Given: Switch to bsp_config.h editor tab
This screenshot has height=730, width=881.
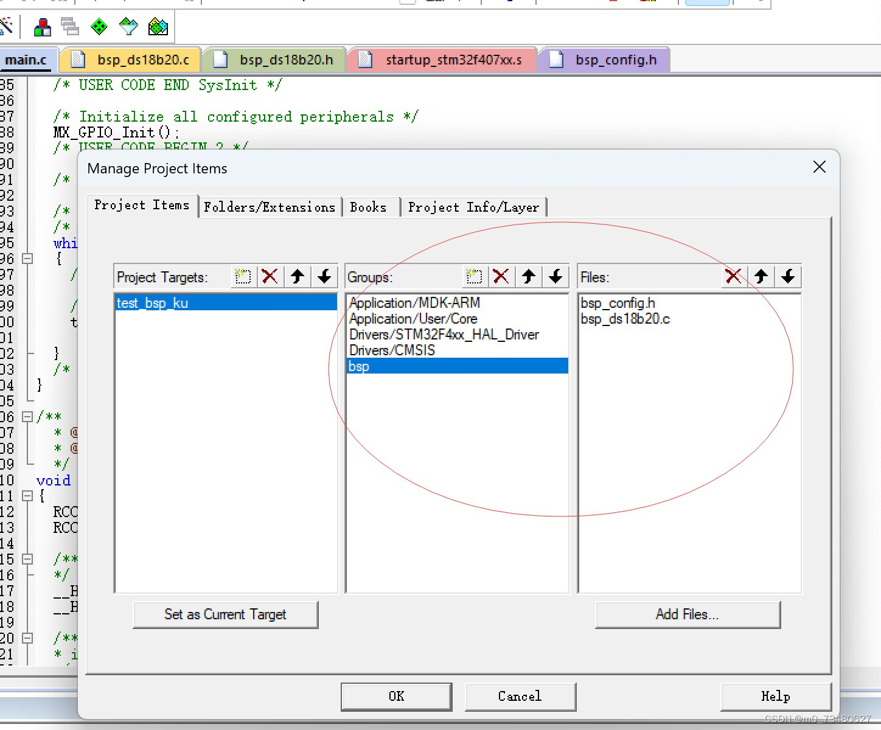Looking at the screenshot, I should click(x=604, y=60).
